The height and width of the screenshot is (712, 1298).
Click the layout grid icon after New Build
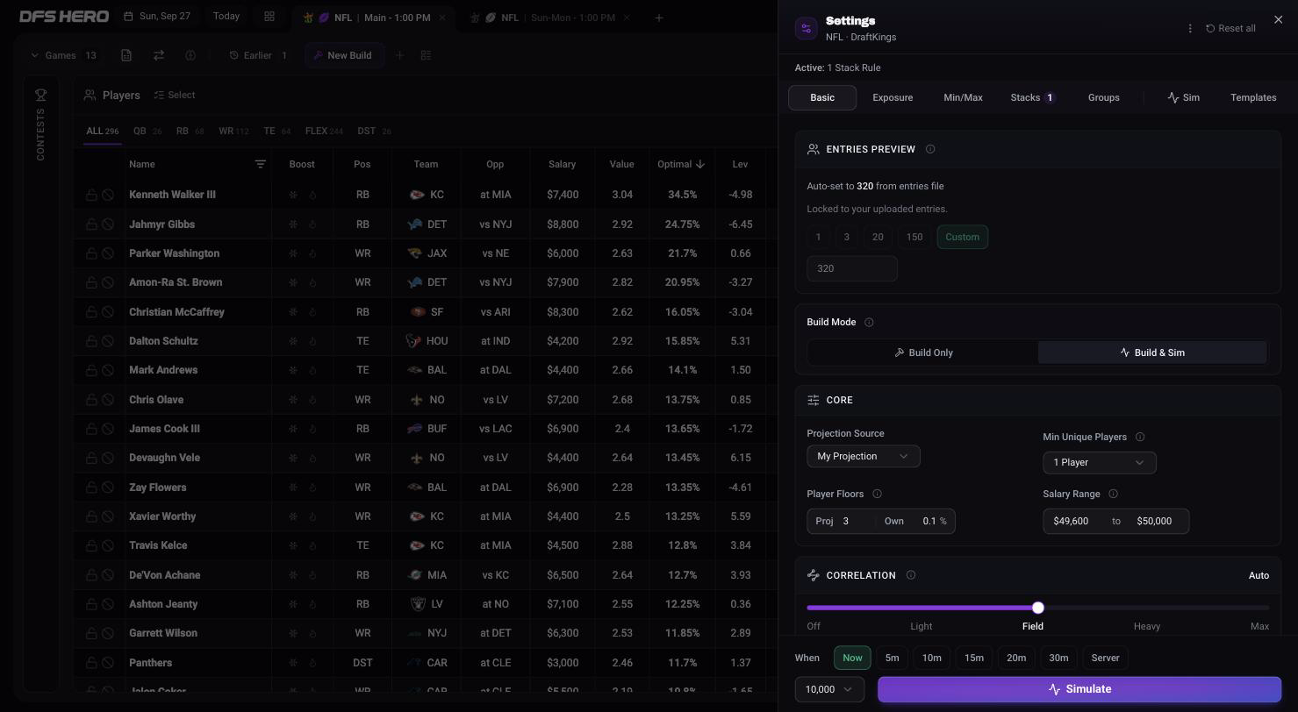[x=426, y=55]
